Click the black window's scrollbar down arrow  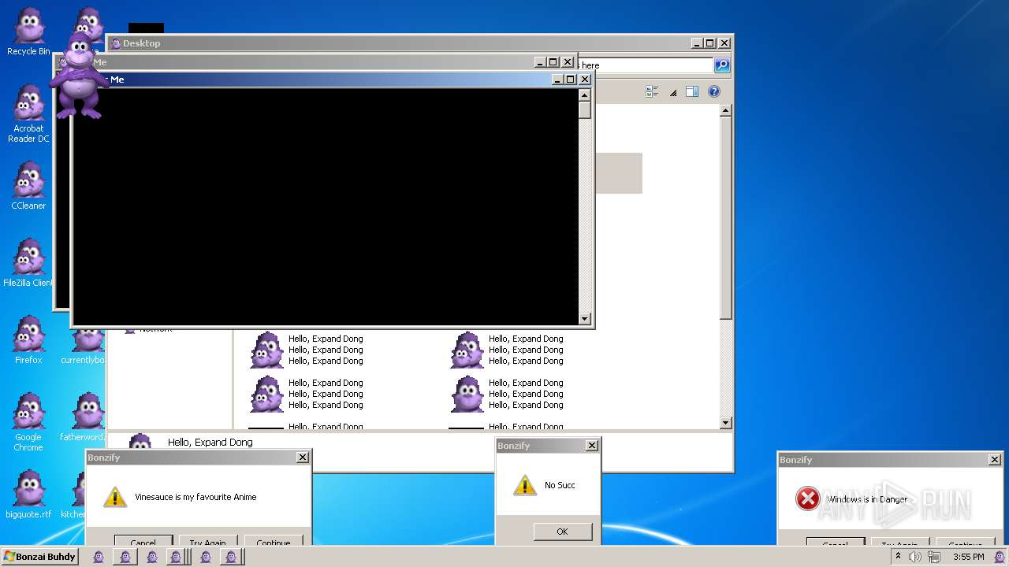(584, 319)
